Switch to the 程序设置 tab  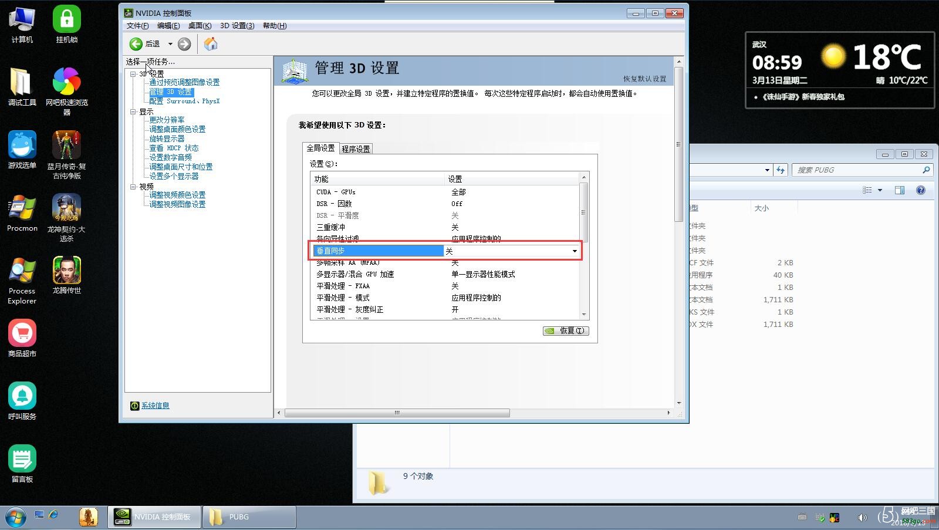pos(356,149)
